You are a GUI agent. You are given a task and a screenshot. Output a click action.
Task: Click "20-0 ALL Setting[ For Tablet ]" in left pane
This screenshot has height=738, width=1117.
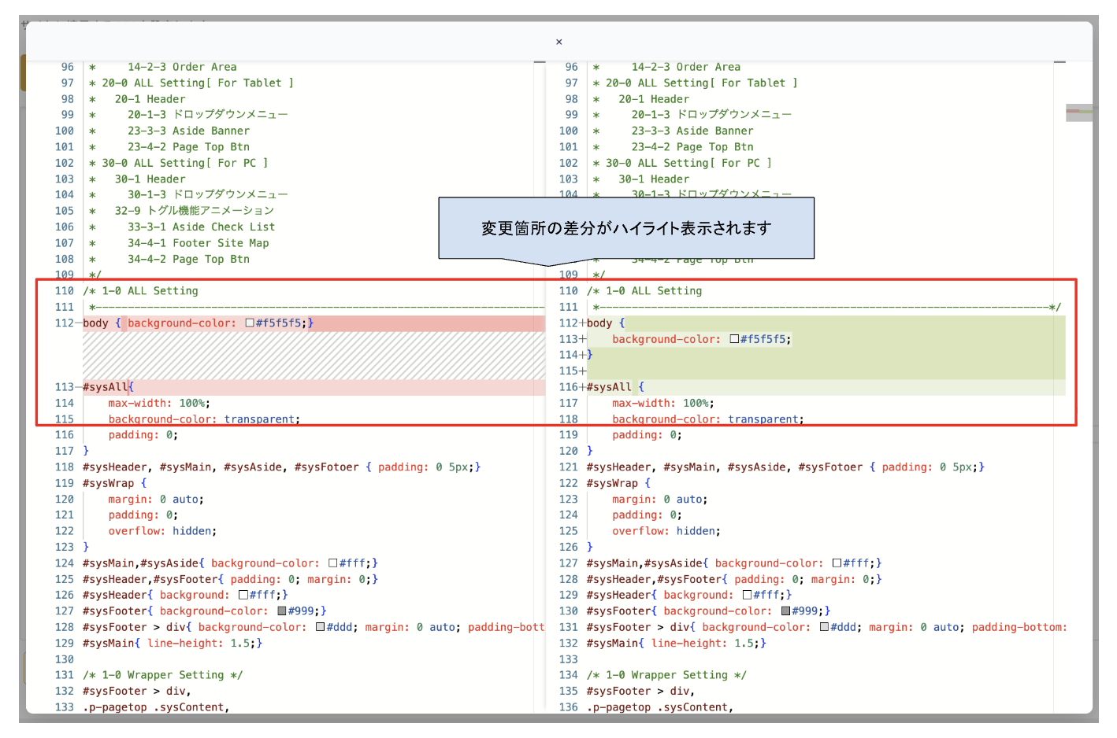pos(197,83)
